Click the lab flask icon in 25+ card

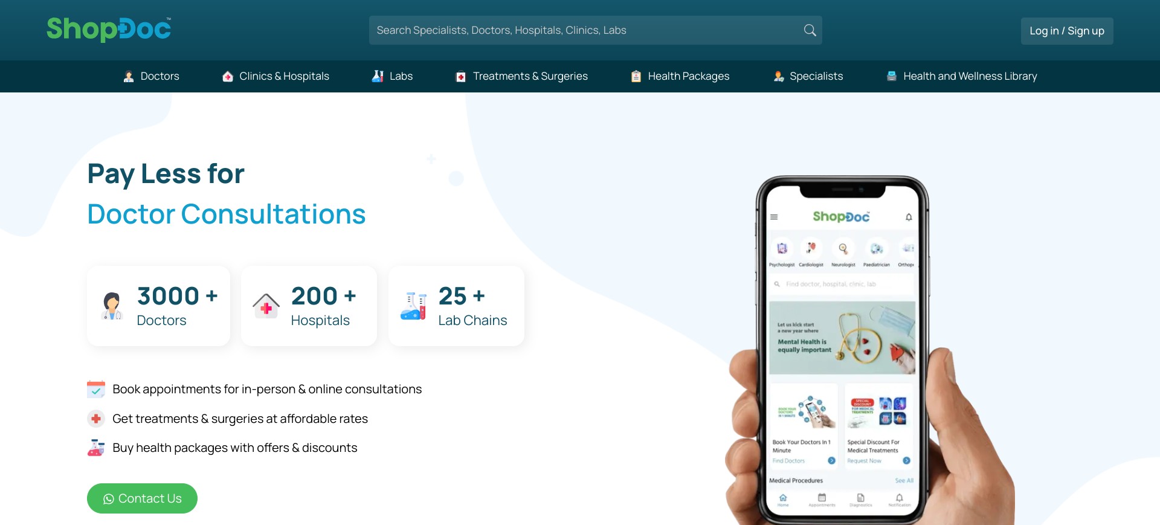413,306
